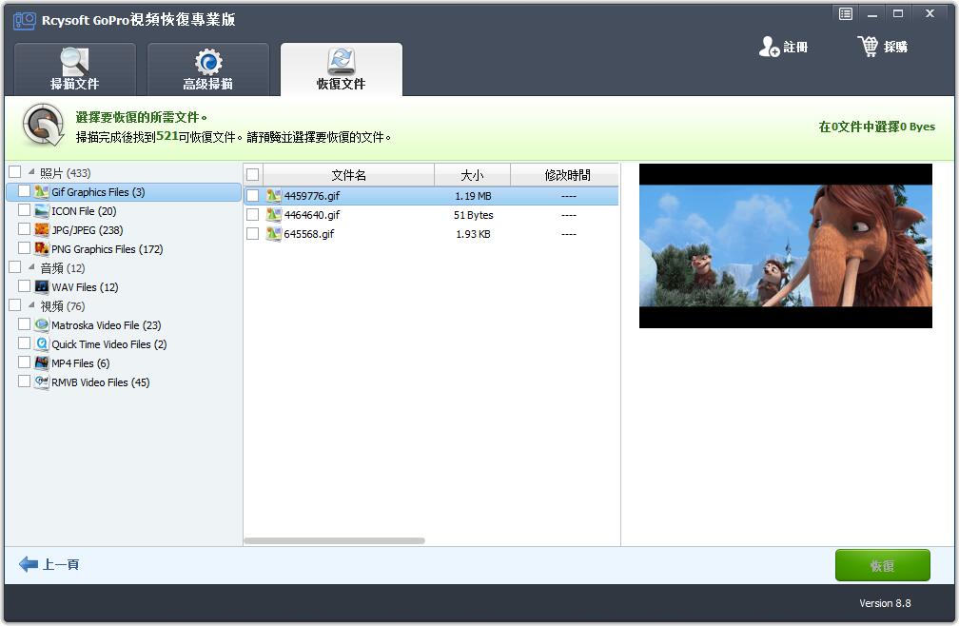The width and height of the screenshot is (959, 626).
Task: Click the register user icon
Action: [x=769, y=47]
